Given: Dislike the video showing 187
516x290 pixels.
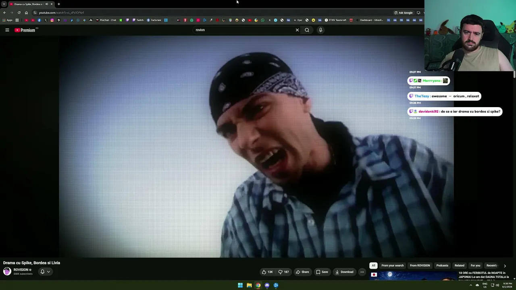Looking at the screenshot, I should click(284, 272).
